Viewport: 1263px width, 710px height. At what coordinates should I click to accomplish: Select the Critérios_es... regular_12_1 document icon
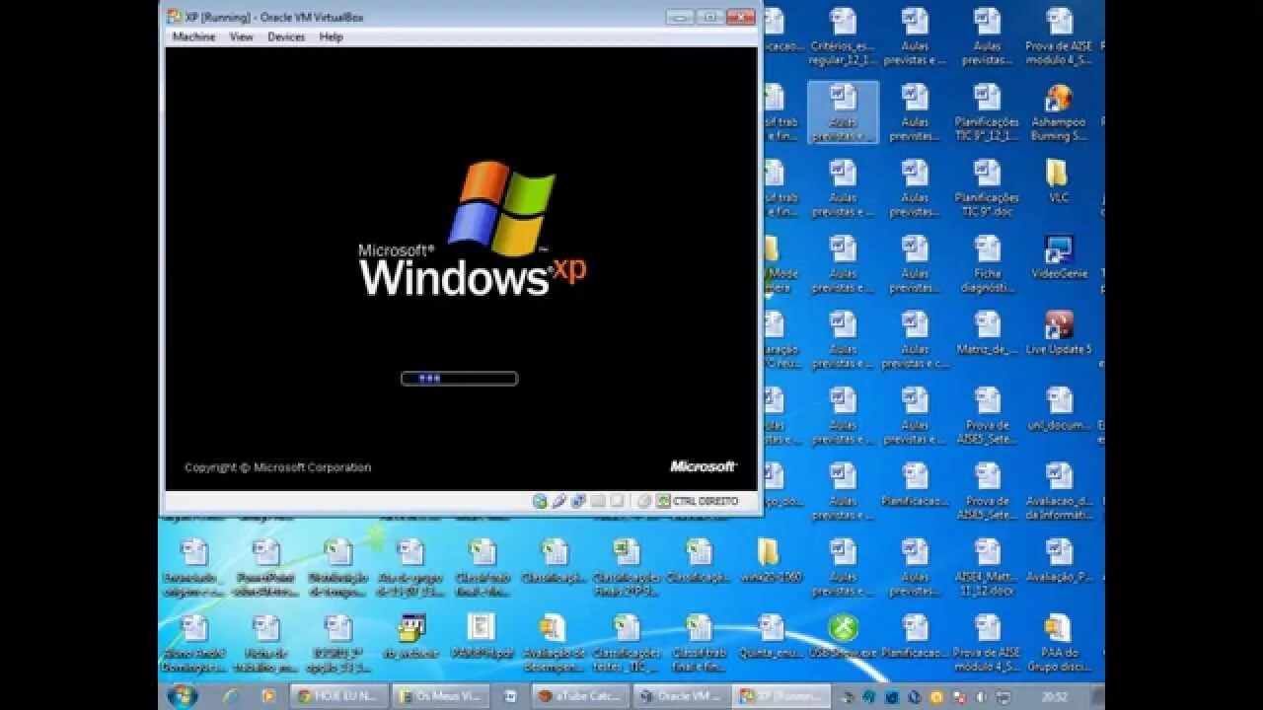point(843,36)
